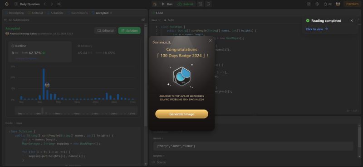Open the settings gear icon

[317, 4]
